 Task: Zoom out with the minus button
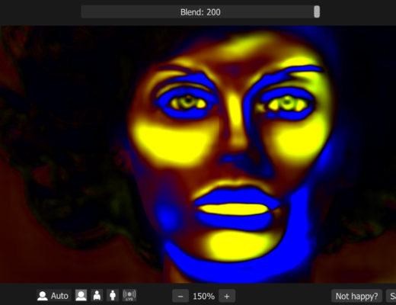pyautogui.click(x=180, y=296)
